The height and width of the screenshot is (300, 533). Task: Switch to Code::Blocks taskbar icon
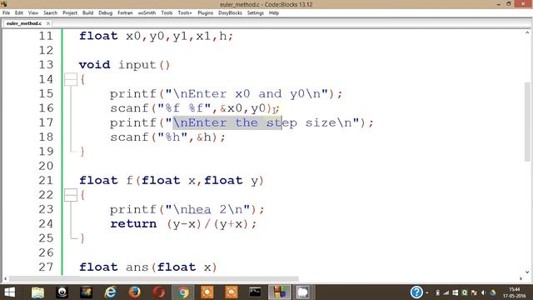click(280, 292)
